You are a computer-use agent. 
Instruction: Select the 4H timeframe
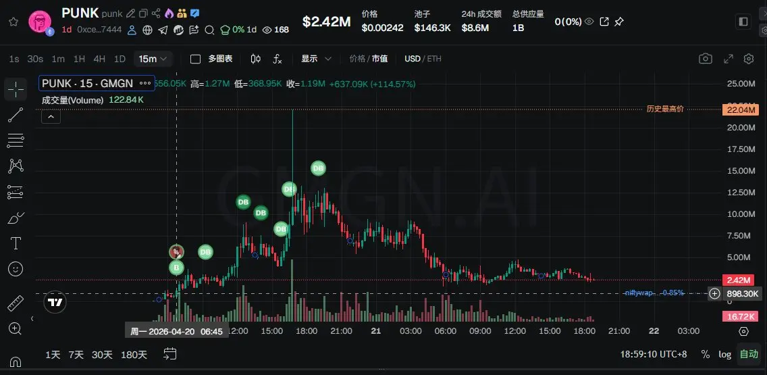pos(99,59)
